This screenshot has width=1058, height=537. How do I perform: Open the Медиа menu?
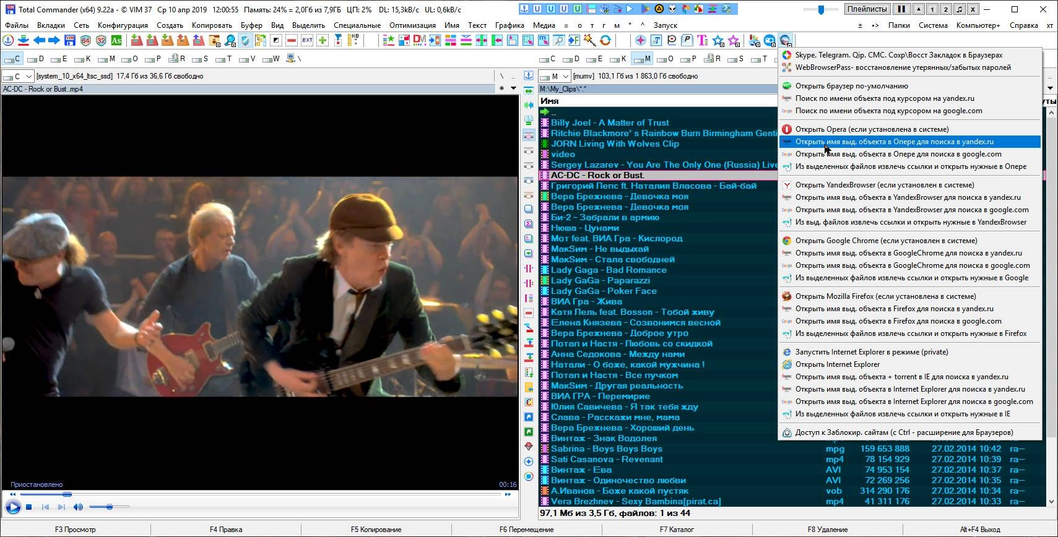click(x=544, y=25)
